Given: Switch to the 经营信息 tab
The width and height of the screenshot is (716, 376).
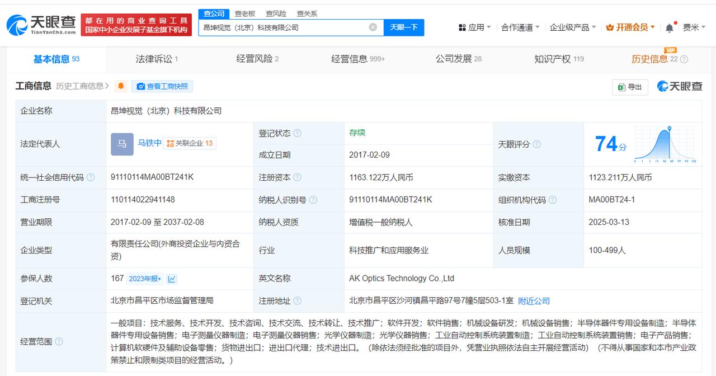Looking at the screenshot, I should pos(358,59).
